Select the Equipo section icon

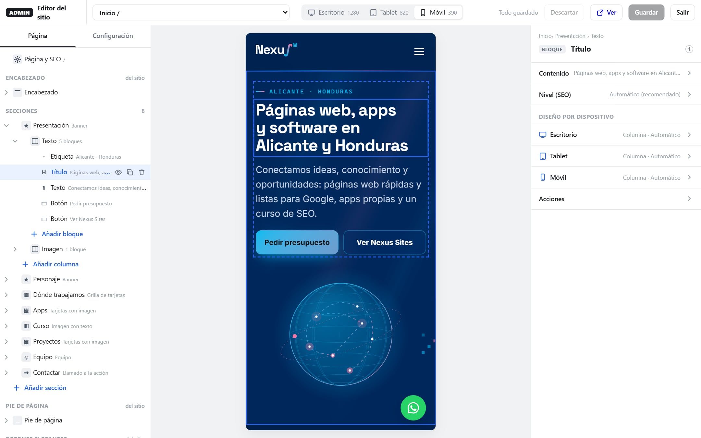[x=26, y=357]
